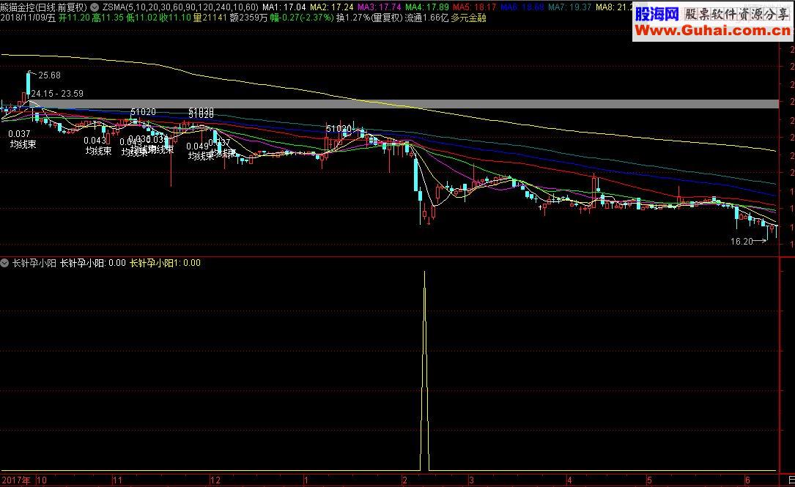This screenshot has height=487, width=795.
Task: Click the yellow spike in 长针孕小阳 indicator pane
Action: pos(425,370)
